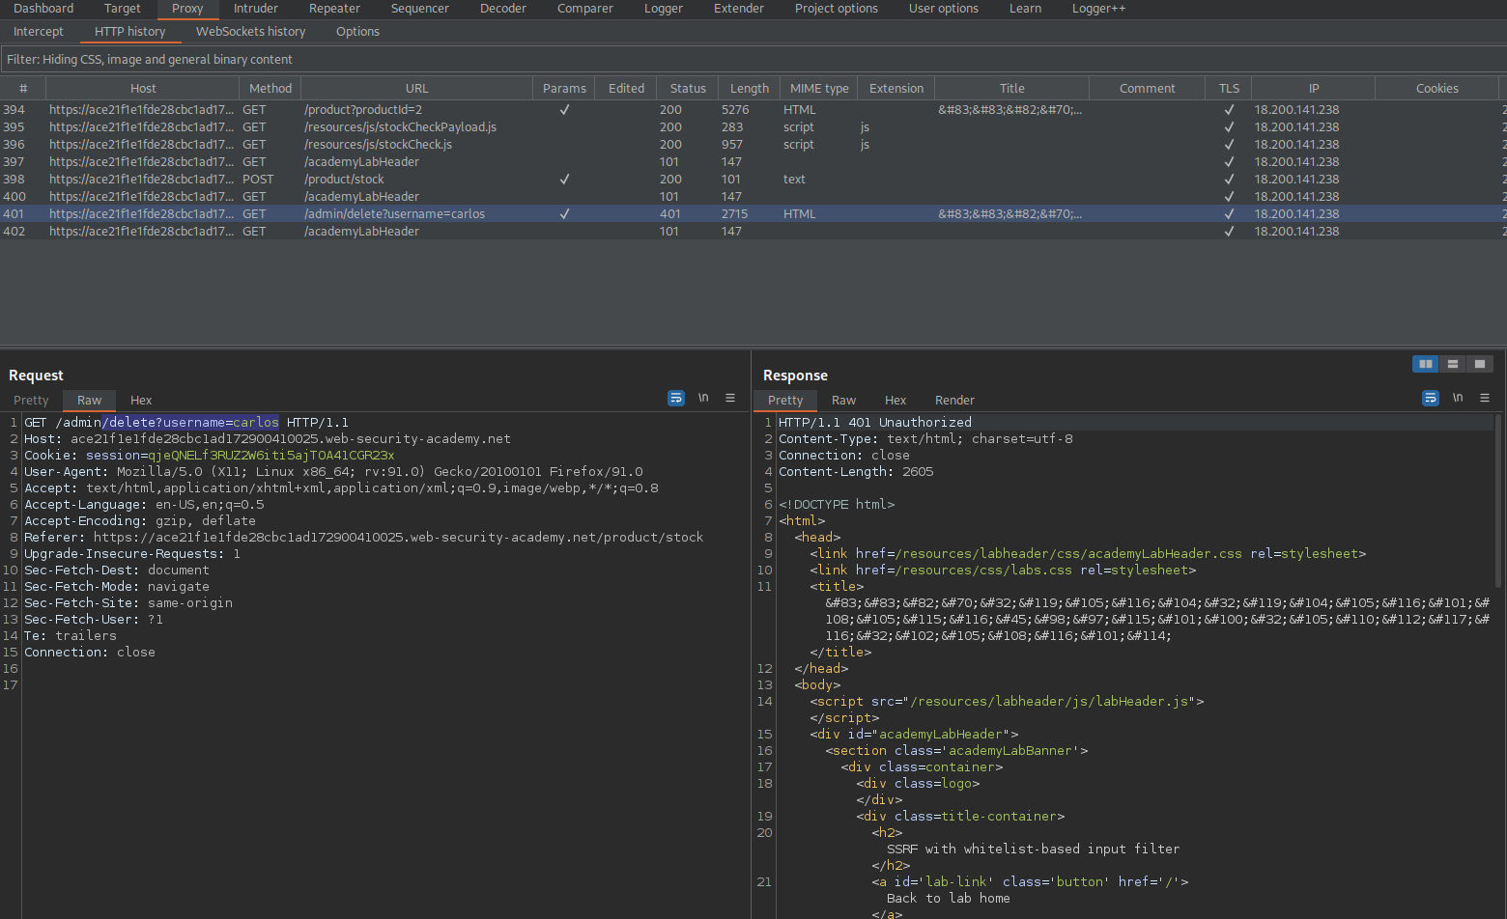Toggle non-printable characters in Request panel
Viewport: 1507px width, 919px height.
(703, 398)
